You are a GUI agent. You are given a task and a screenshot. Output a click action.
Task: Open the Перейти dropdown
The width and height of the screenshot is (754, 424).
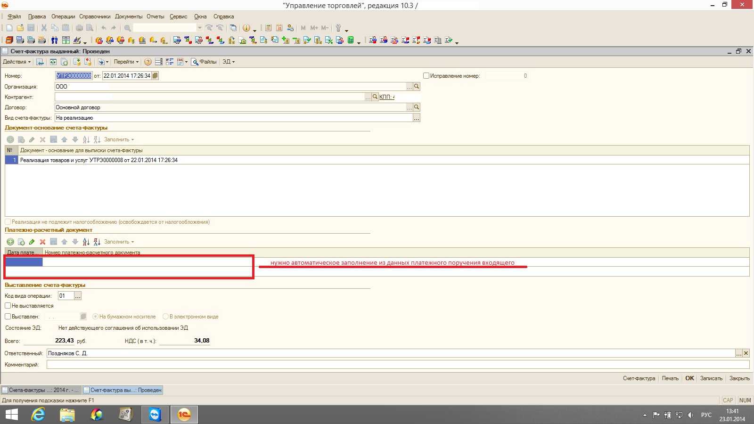point(126,62)
